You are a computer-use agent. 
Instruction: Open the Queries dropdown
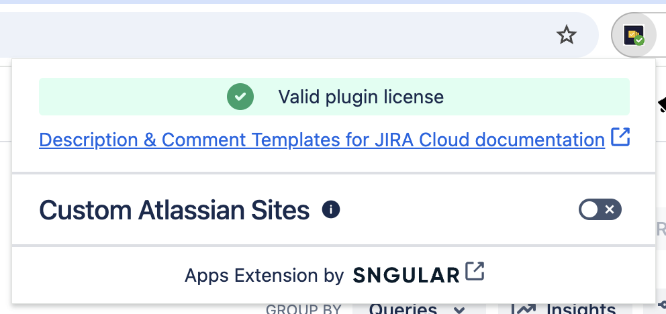pos(409,309)
